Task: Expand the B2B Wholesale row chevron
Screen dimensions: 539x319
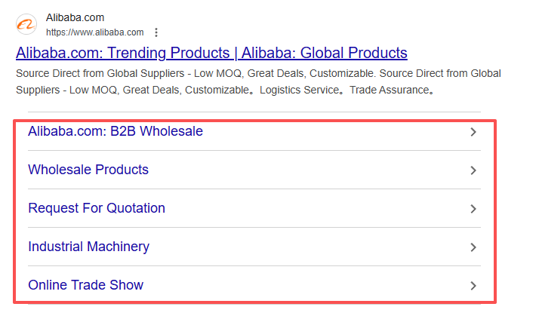Action: point(473,132)
